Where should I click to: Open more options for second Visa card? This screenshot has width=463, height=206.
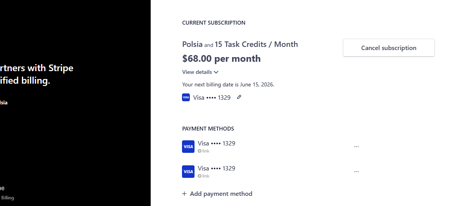(357, 172)
